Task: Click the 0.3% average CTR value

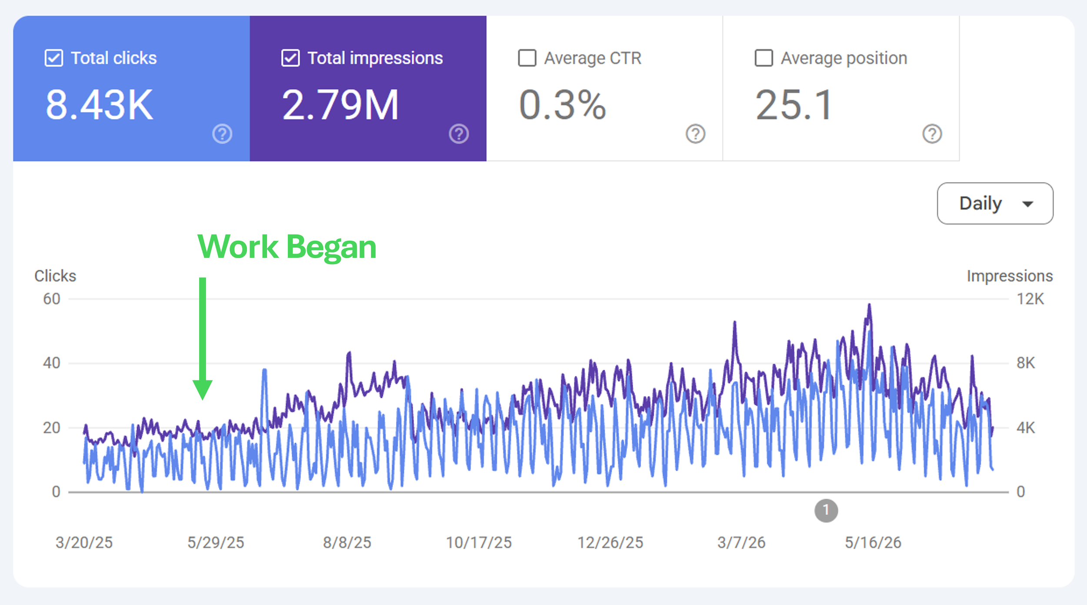Action: 563,105
